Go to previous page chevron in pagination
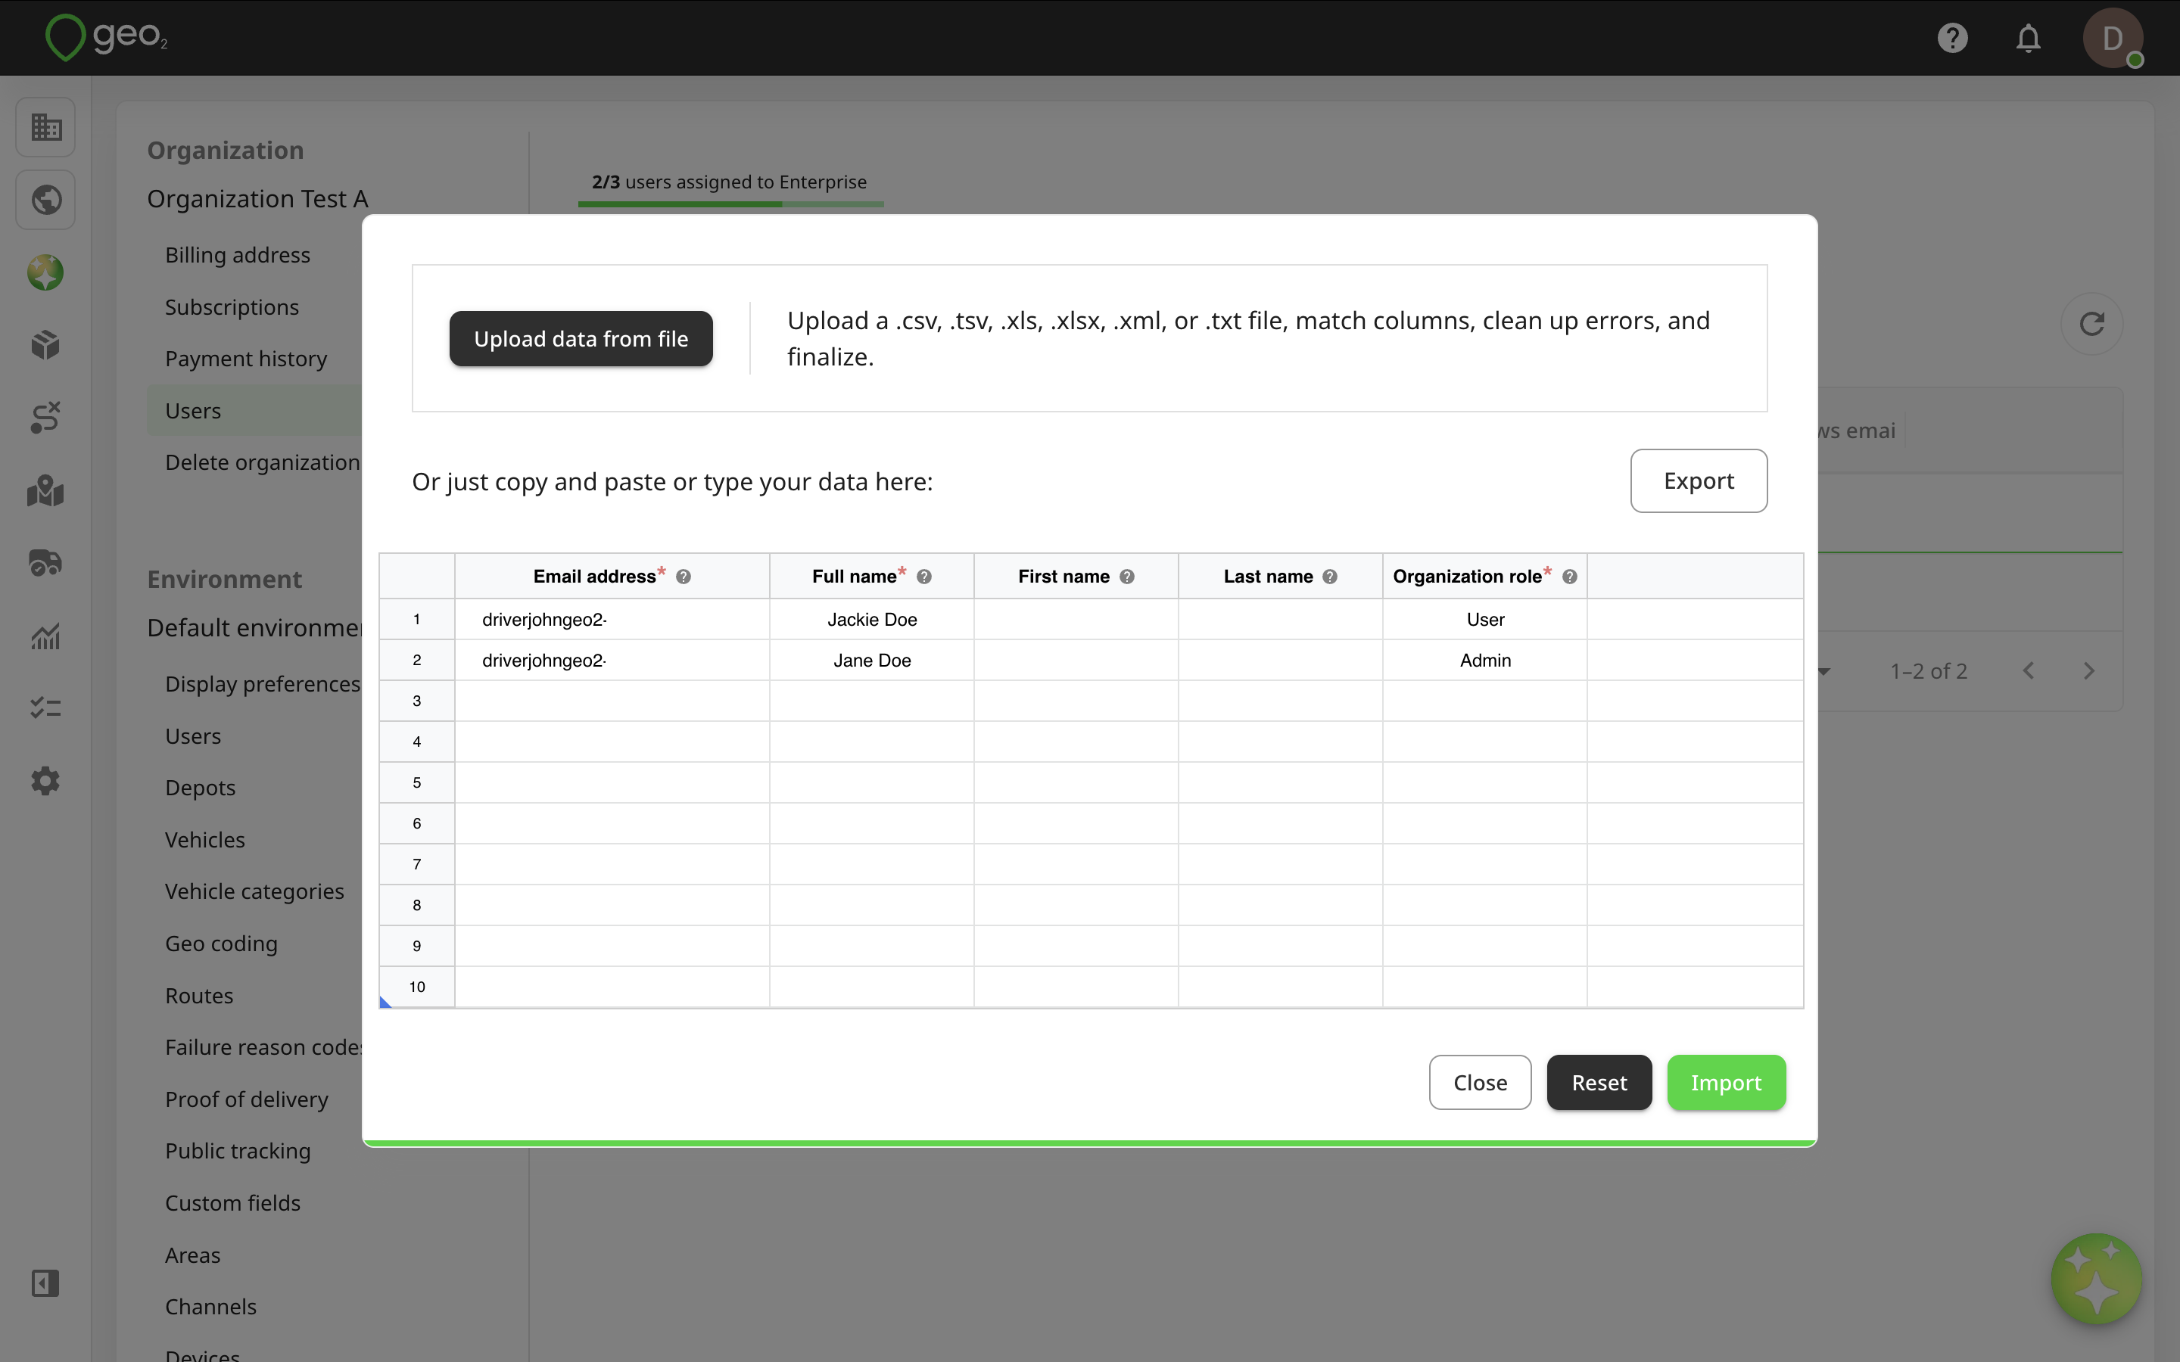The width and height of the screenshot is (2180, 1362). tap(2029, 671)
